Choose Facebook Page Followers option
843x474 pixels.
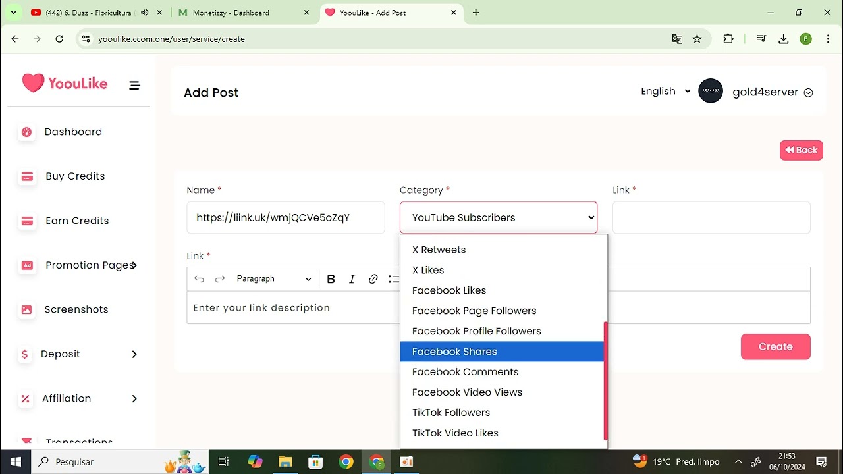502,311
